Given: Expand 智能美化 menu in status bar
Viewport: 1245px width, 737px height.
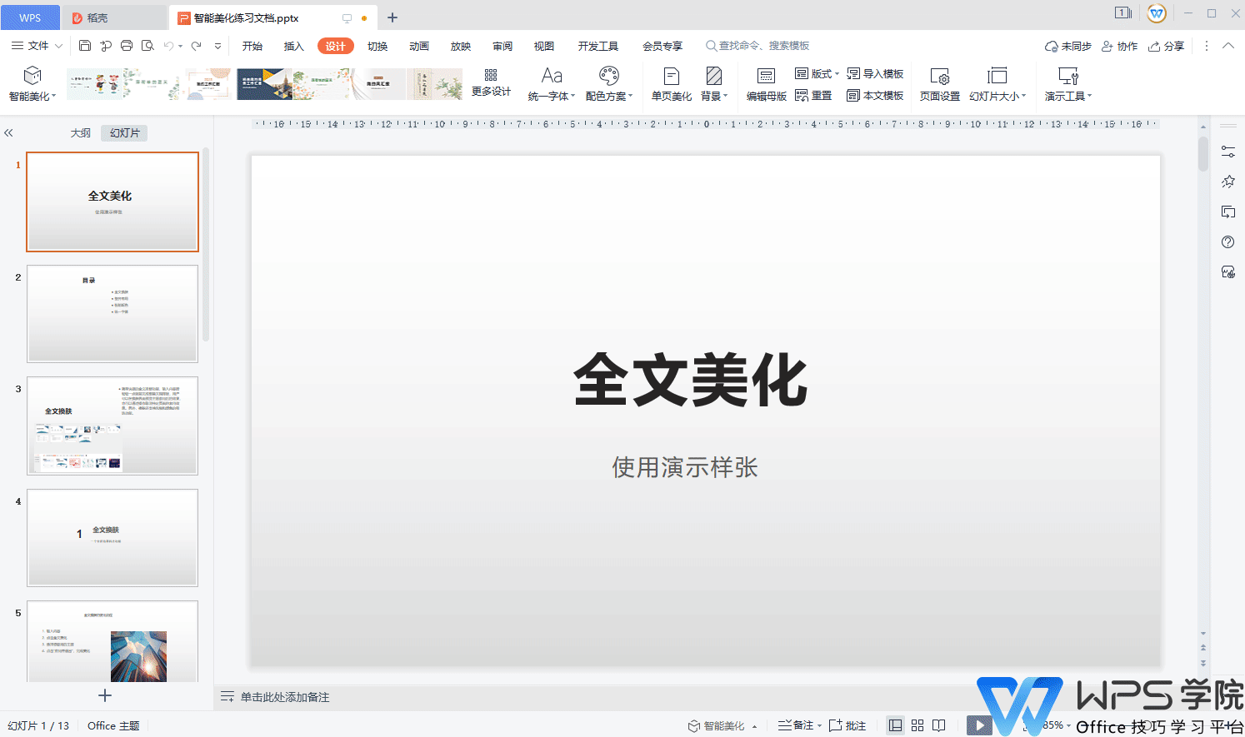Looking at the screenshot, I should coord(754,726).
